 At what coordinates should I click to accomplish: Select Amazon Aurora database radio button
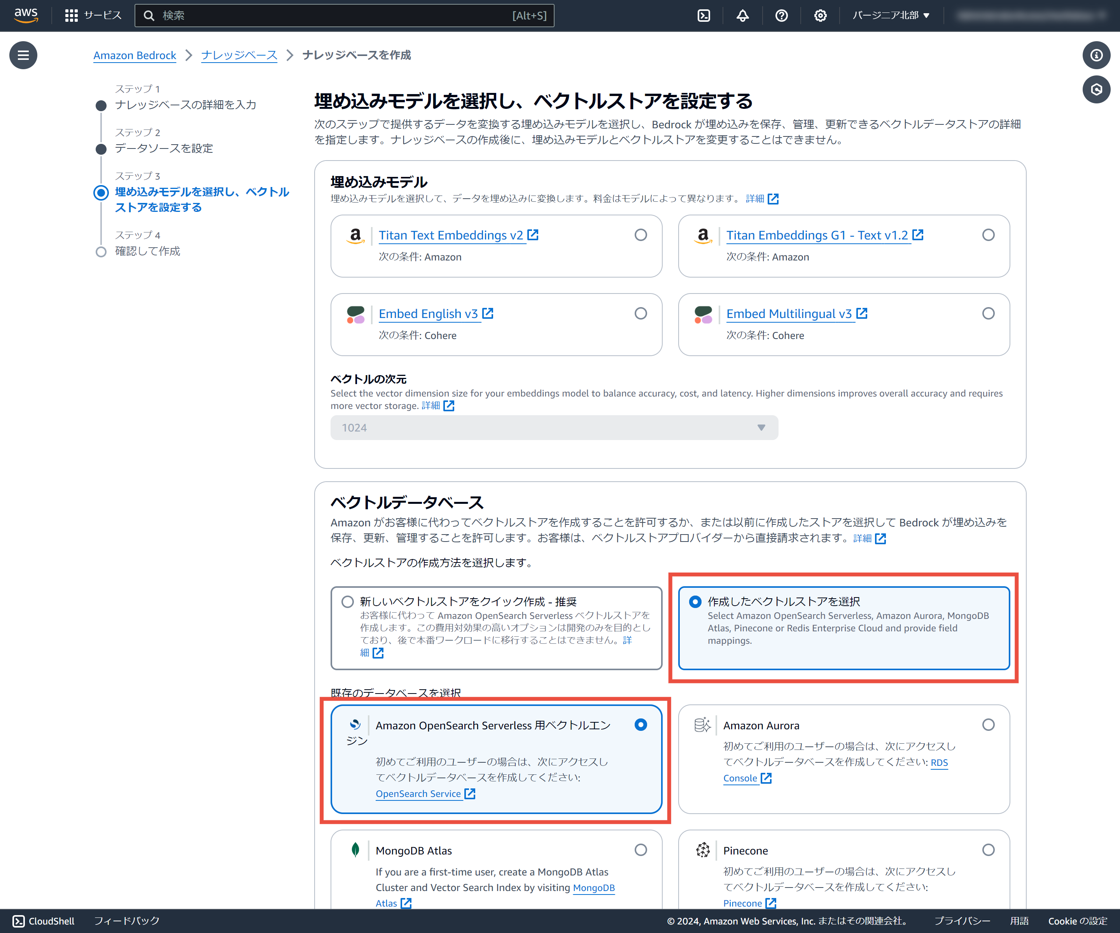coord(988,725)
